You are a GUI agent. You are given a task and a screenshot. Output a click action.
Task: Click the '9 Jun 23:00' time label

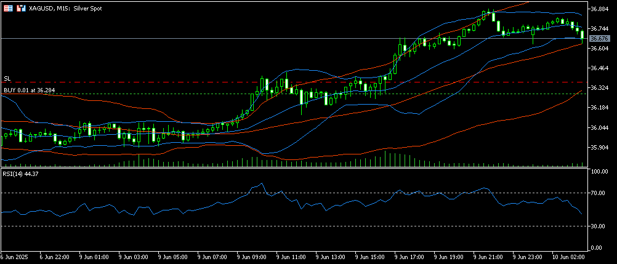527,257
